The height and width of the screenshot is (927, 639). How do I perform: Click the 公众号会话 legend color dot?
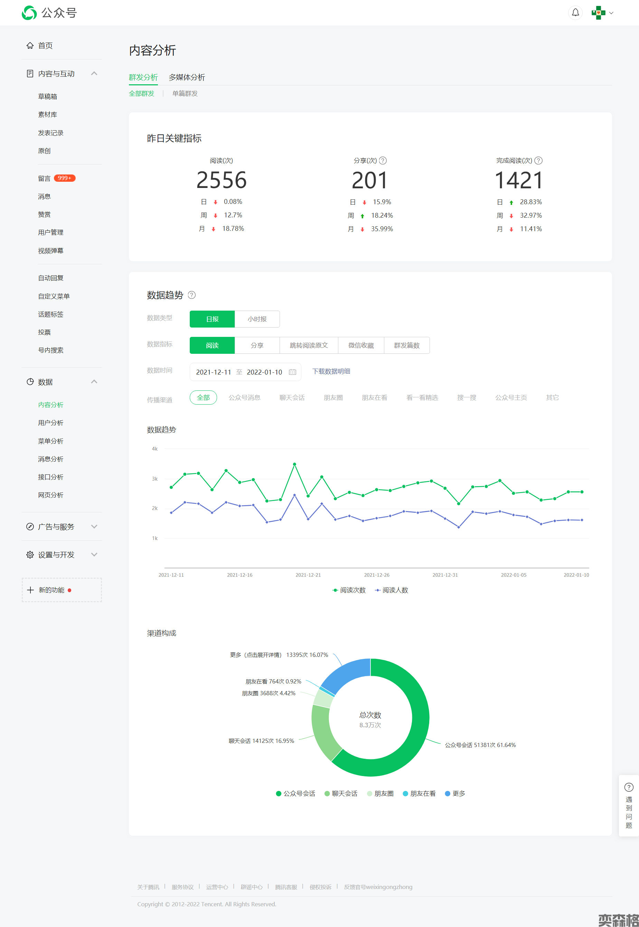pyautogui.click(x=279, y=793)
